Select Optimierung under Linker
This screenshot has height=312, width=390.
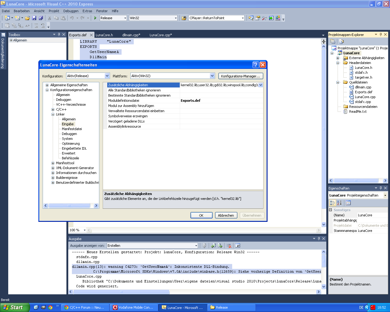tap(71, 144)
